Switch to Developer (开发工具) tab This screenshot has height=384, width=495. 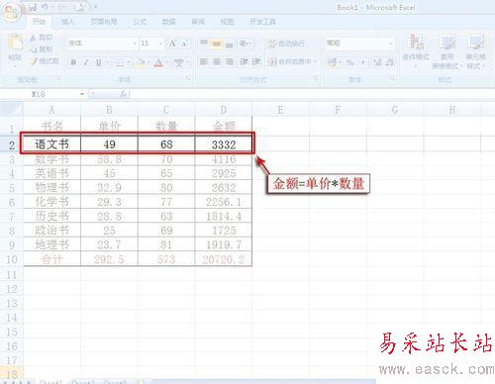(262, 22)
